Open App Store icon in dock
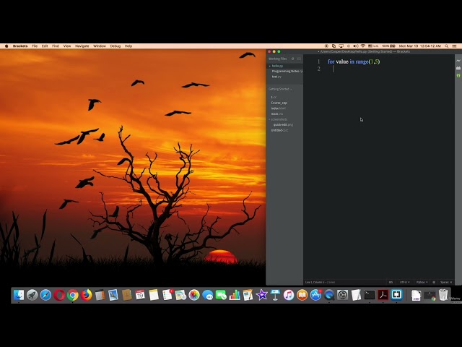The image size is (462, 347). [x=315, y=295]
